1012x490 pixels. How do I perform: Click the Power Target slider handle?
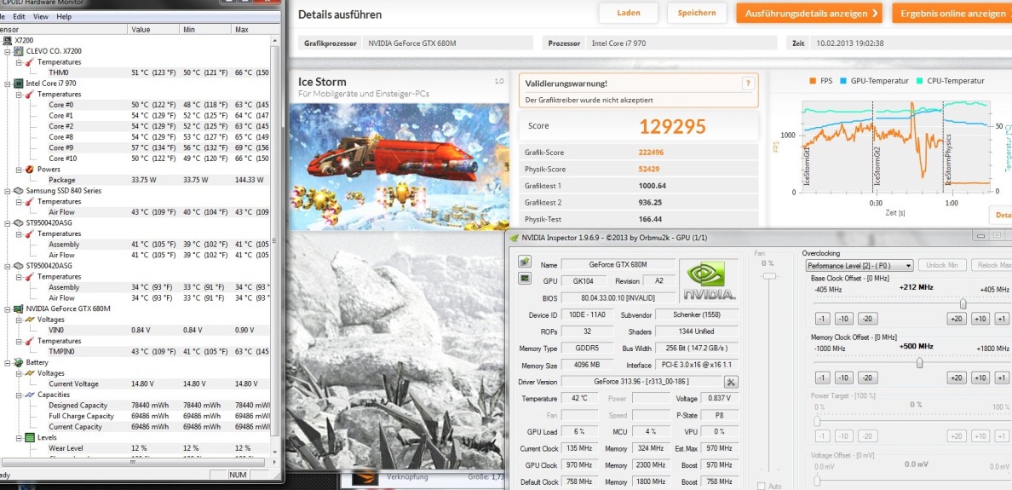pyautogui.click(x=816, y=422)
